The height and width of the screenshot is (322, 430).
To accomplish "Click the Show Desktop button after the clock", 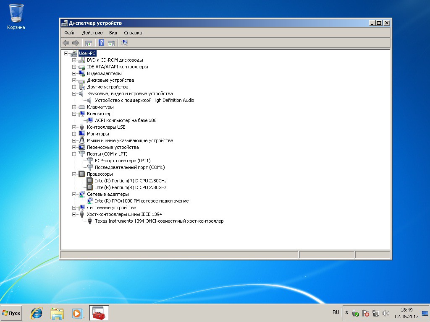I will (x=425, y=313).
